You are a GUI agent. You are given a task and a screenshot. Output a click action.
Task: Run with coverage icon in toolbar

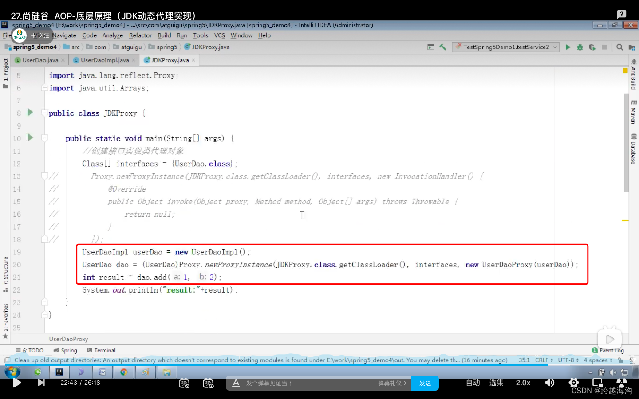point(592,47)
